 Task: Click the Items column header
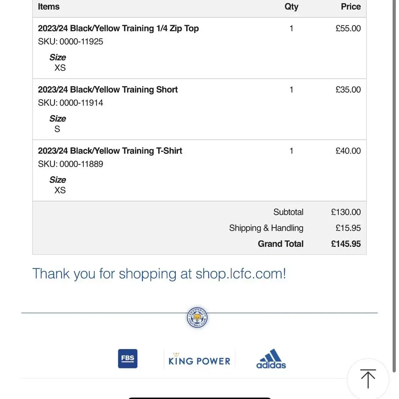(49, 7)
